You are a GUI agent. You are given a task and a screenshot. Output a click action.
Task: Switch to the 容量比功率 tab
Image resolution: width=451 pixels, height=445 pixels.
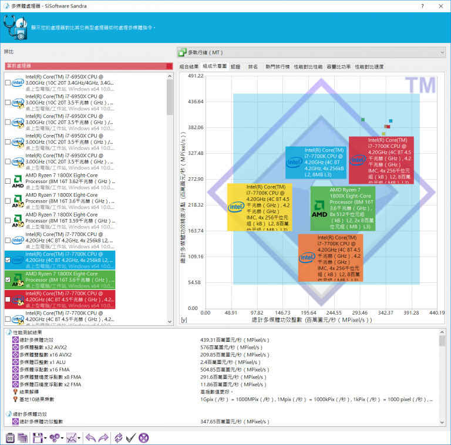[339, 67]
